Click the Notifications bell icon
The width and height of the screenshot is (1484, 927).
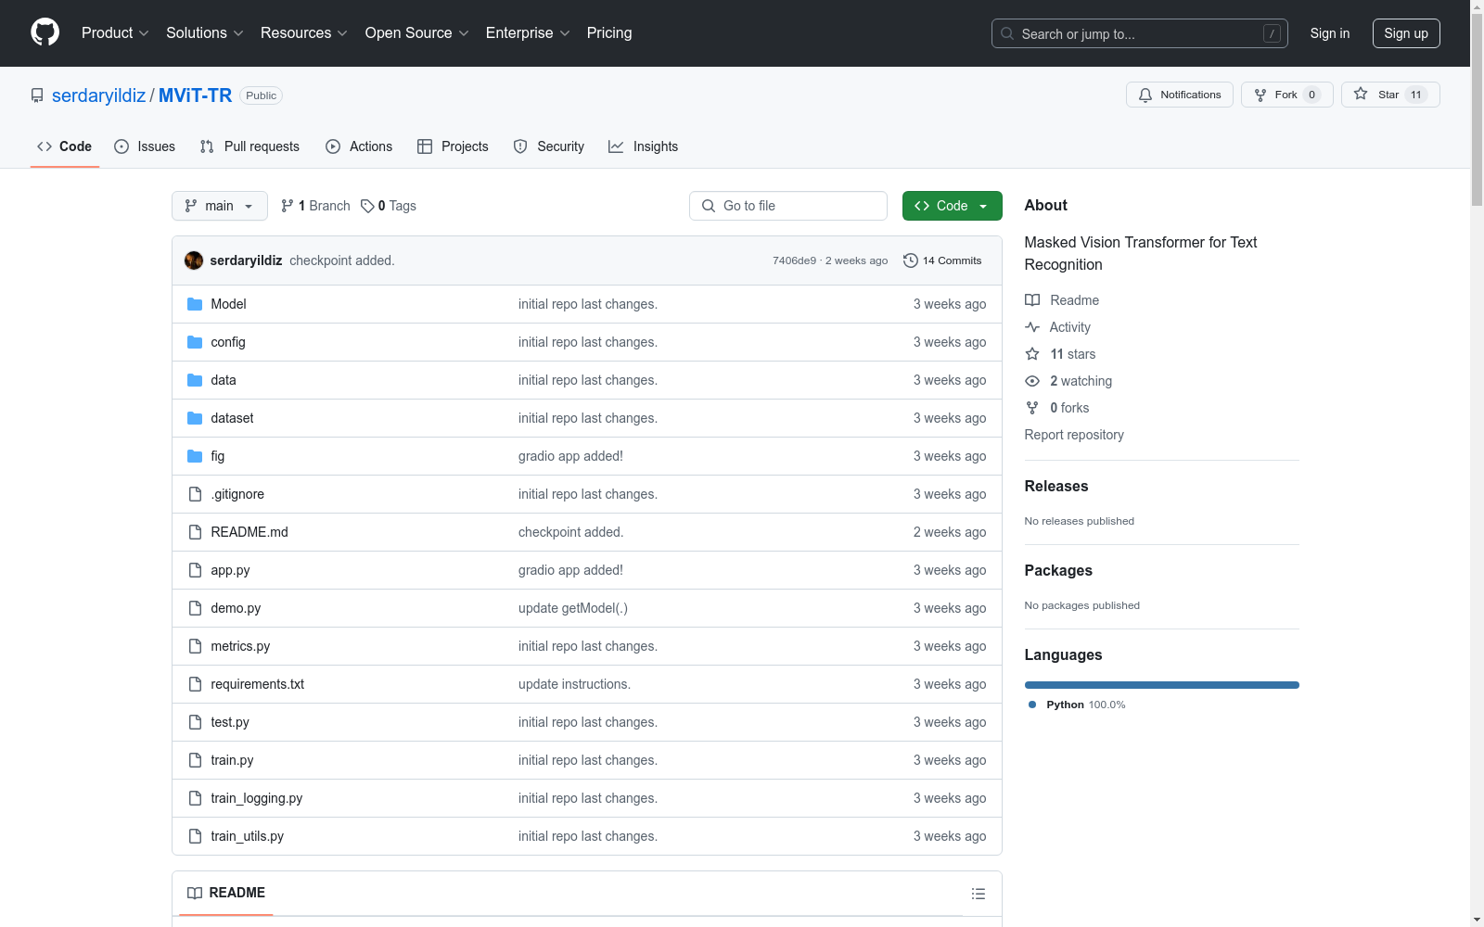pos(1145,95)
